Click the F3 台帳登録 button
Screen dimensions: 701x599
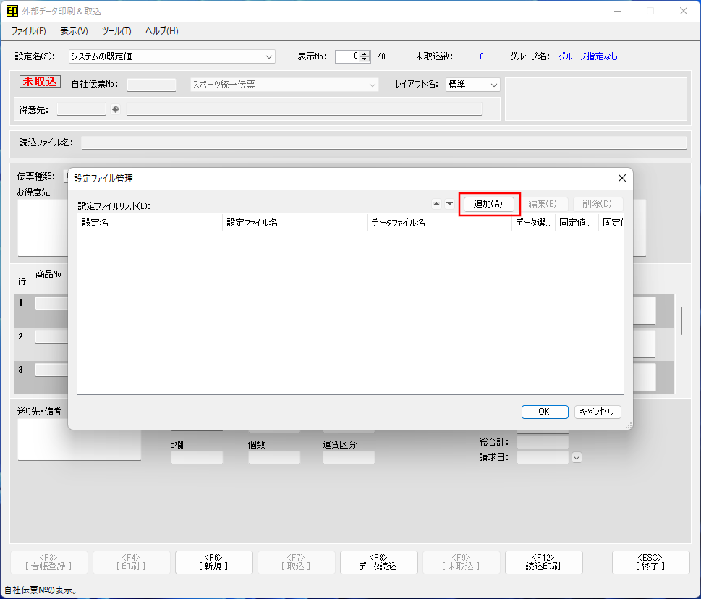click(48, 562)
